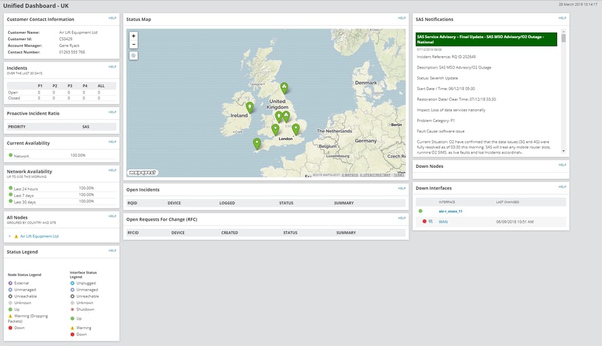Click the map pin over Ireland
Image resolution: width=602 pixels, height=346 pixels.
[250, 106]
